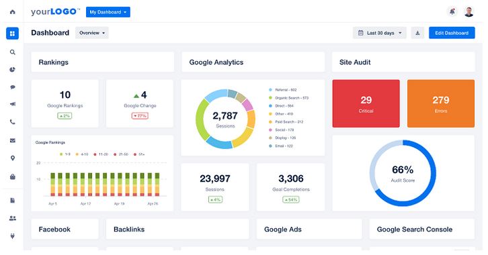Open the location pin sidebar icon
The width and height of the screenshot is (488, 255).
(13, 158)
